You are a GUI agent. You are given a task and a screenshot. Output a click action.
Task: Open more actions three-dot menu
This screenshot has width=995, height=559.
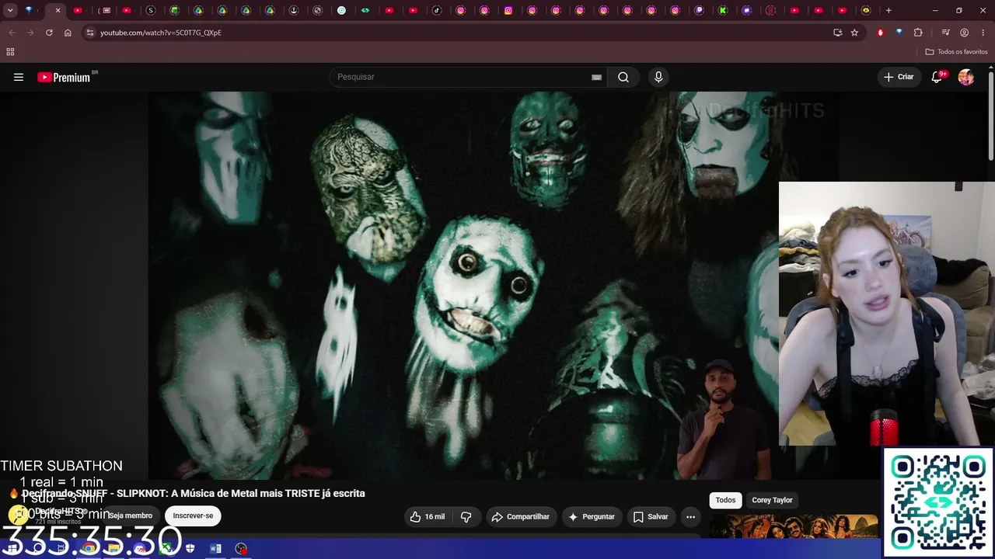pyautogui.click(x=690, y=516)
